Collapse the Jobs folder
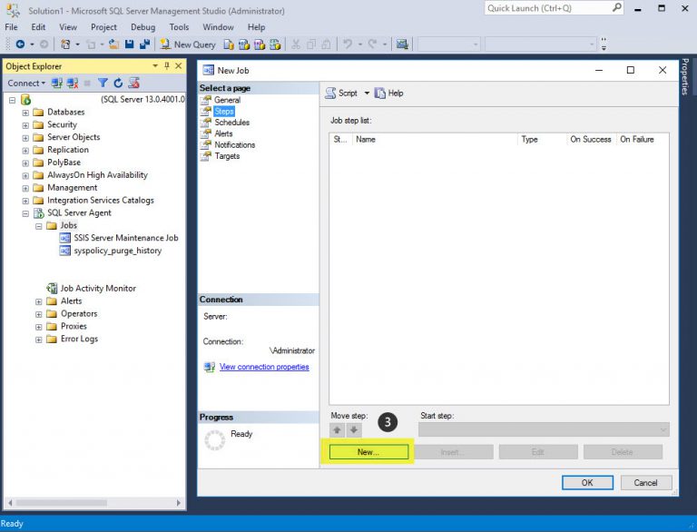The width and height of the screenshot is (697, 532). coord(39,226)
